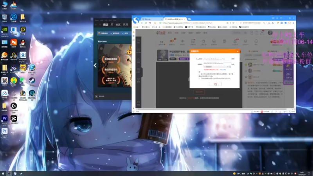This screenshot has width=313, height=176.
Task: Open the Tencent QQ penguin shortcut
Action: 23,43
